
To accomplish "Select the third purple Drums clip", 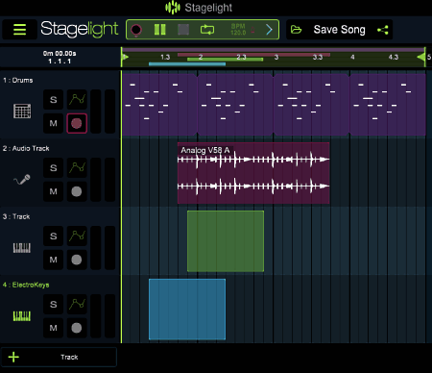I will tap(311, 105).
